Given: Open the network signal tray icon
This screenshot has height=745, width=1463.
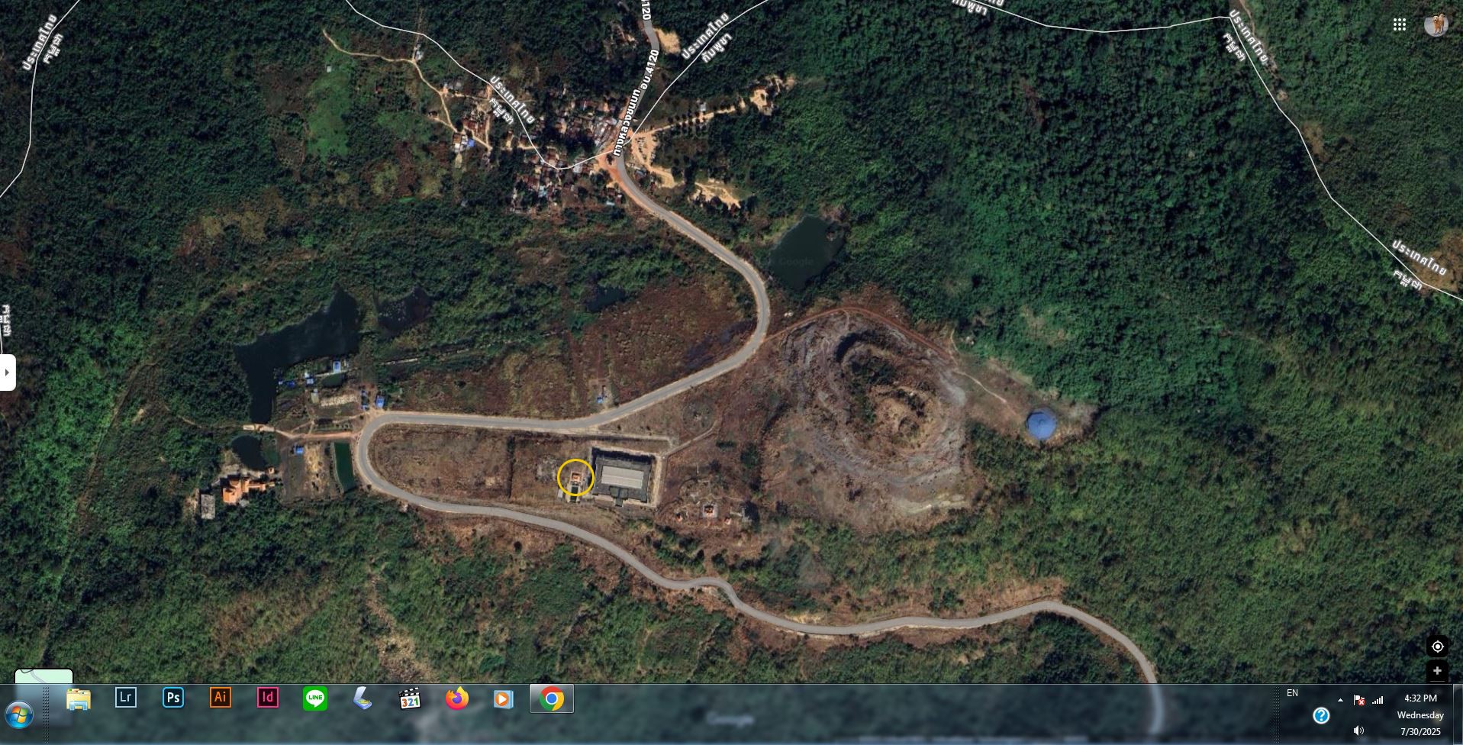Looking at the screenshot, I should click(1378, 700).
